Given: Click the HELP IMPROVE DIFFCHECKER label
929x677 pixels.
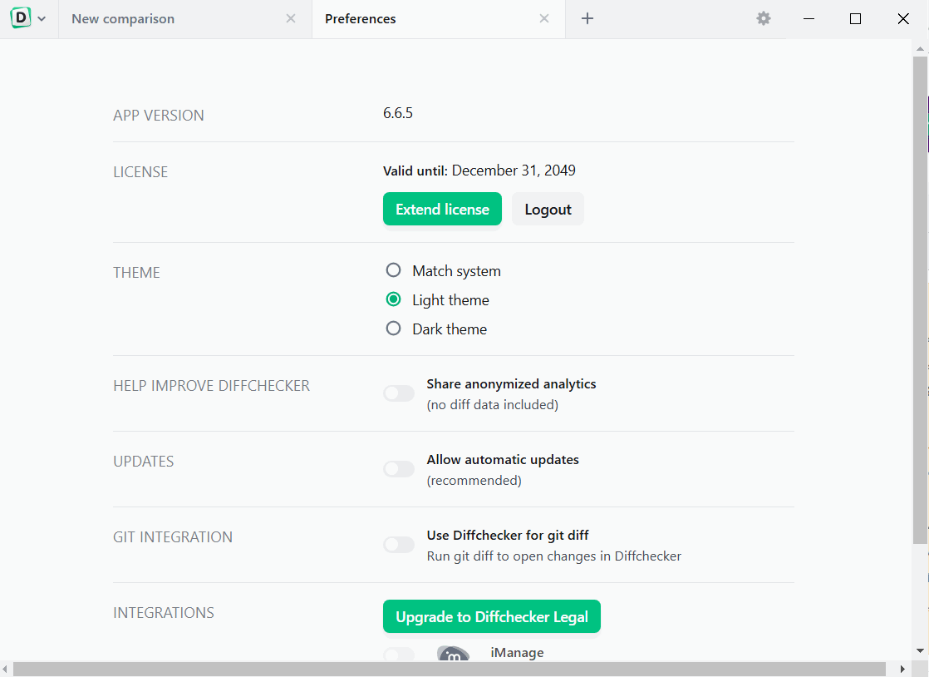Looking at the screenshot, I should pyautogui.click(x=212, y=386).
